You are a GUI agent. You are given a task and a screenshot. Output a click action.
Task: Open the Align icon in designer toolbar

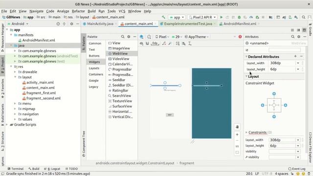click(x=184, y=44)
